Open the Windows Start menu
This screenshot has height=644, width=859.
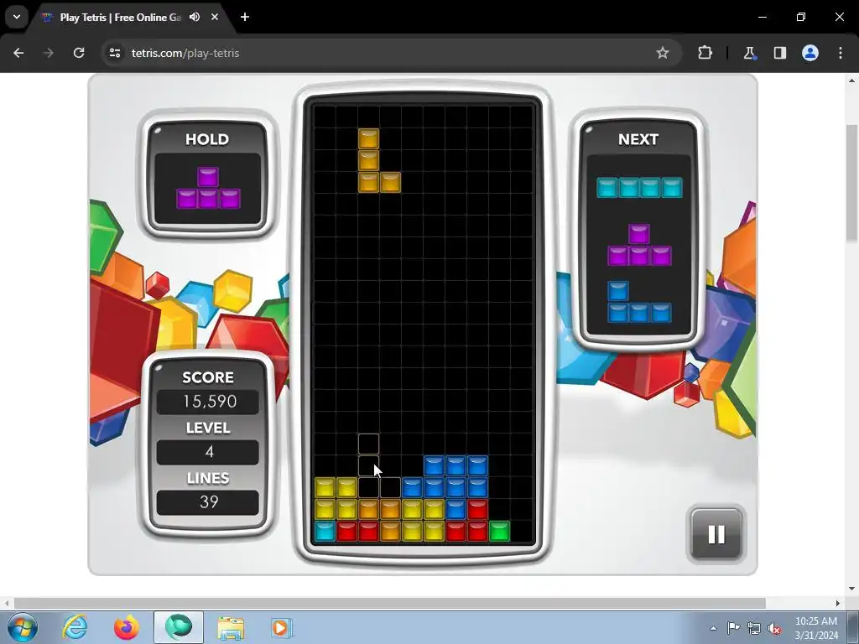click(x=23, y=627)
